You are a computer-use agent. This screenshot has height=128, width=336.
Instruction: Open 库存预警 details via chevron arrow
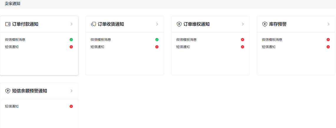pos(328,24)
